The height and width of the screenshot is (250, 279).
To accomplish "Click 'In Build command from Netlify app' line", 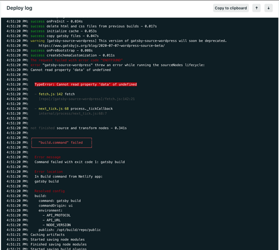I will click(69, 176).
